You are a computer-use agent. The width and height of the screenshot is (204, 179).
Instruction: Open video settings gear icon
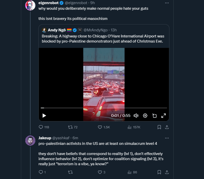coord(145,116)
